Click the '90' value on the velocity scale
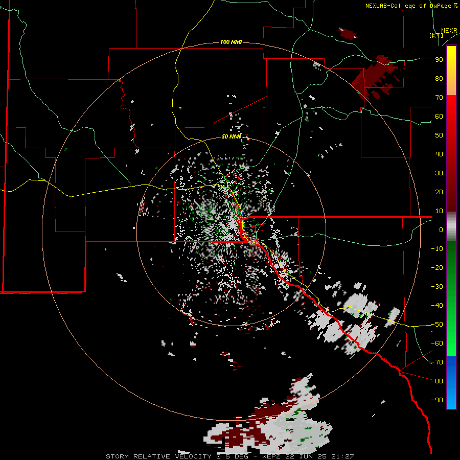460x460 pixels. pos(439,60)
